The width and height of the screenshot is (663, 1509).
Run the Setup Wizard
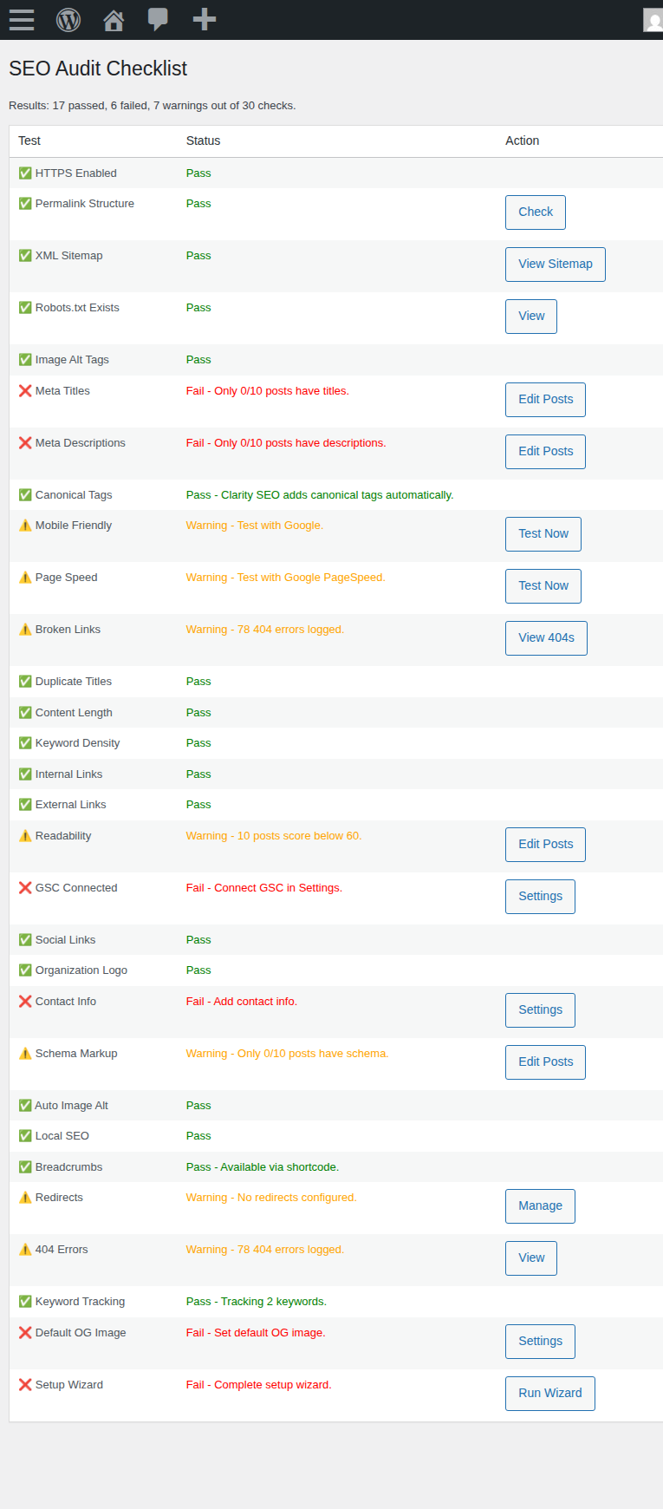pyautogui.click(x=549, y=1393)
